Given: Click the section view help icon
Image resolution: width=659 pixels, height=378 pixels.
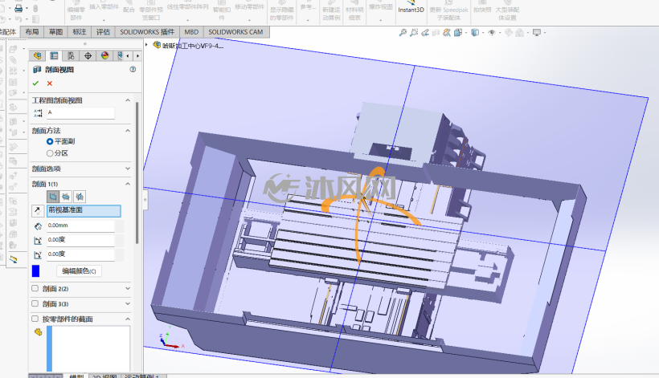Looking at the screenshot, I should [x=133, y=70].
